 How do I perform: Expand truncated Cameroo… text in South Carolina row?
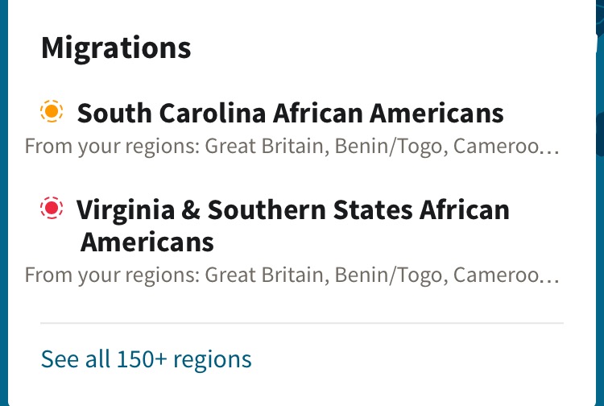click(x=507, y=147)
